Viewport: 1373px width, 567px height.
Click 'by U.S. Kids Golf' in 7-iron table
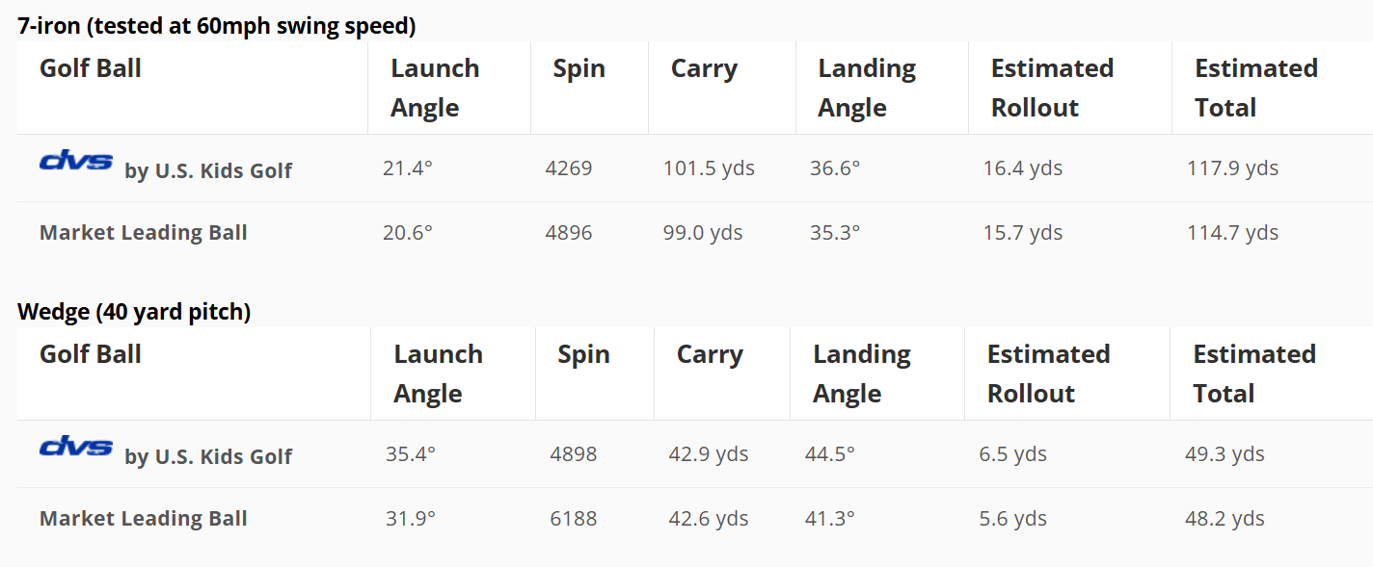tap(208, 170)
